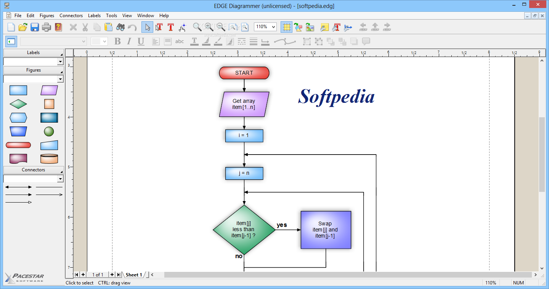The height and width of the screenshot is (289, 549).
Task: Open the line dash style picker
Action: pos(241,41)
